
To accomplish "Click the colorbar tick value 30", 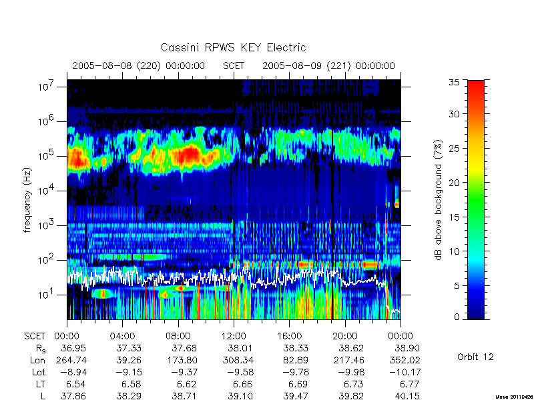I will [x=454, y=113].
